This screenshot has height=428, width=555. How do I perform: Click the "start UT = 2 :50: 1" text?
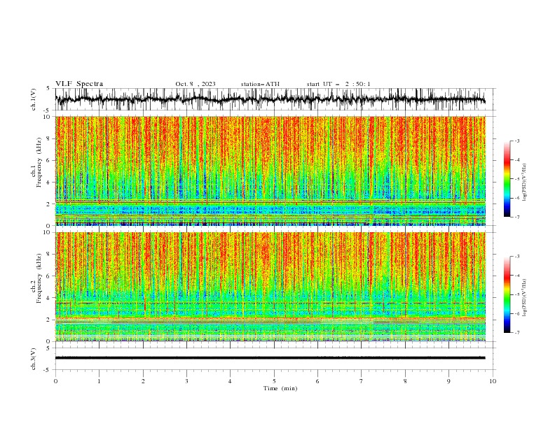[x=338, y=84]
